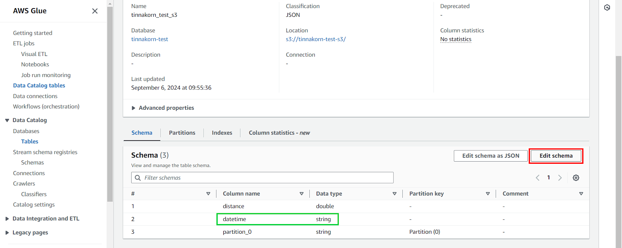Expand Advanced properties section
The image size is (622, 248).
point(163,108)
